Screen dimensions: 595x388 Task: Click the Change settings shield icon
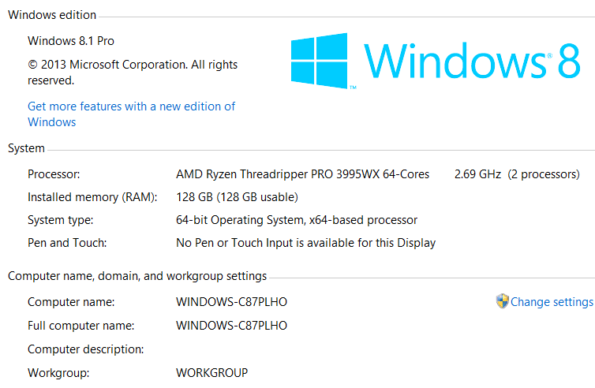(502, 301)
